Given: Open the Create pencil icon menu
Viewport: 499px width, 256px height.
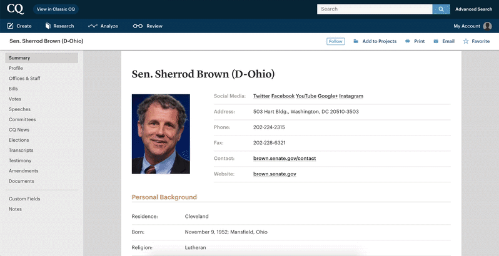Looking at the screenshot, I should pyautogui.click(x=10, y=26).
